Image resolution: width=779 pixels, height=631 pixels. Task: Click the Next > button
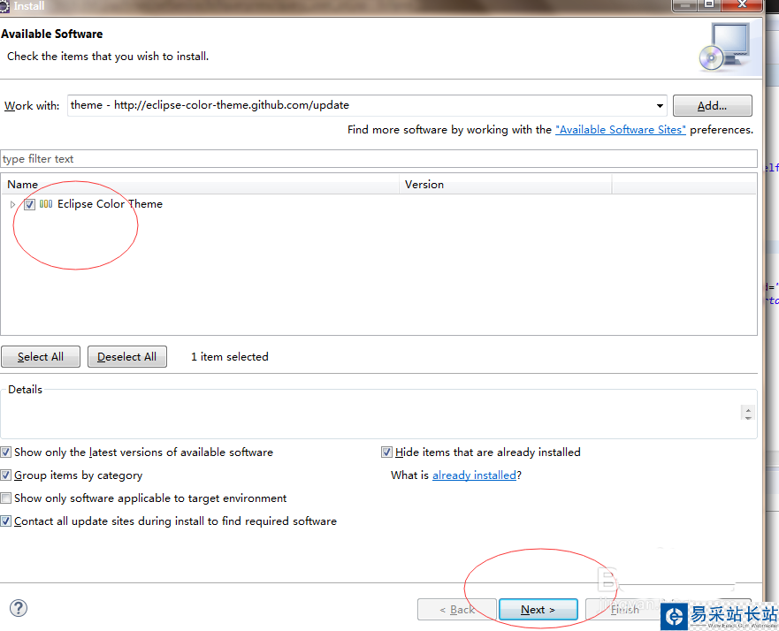point(538,610)
